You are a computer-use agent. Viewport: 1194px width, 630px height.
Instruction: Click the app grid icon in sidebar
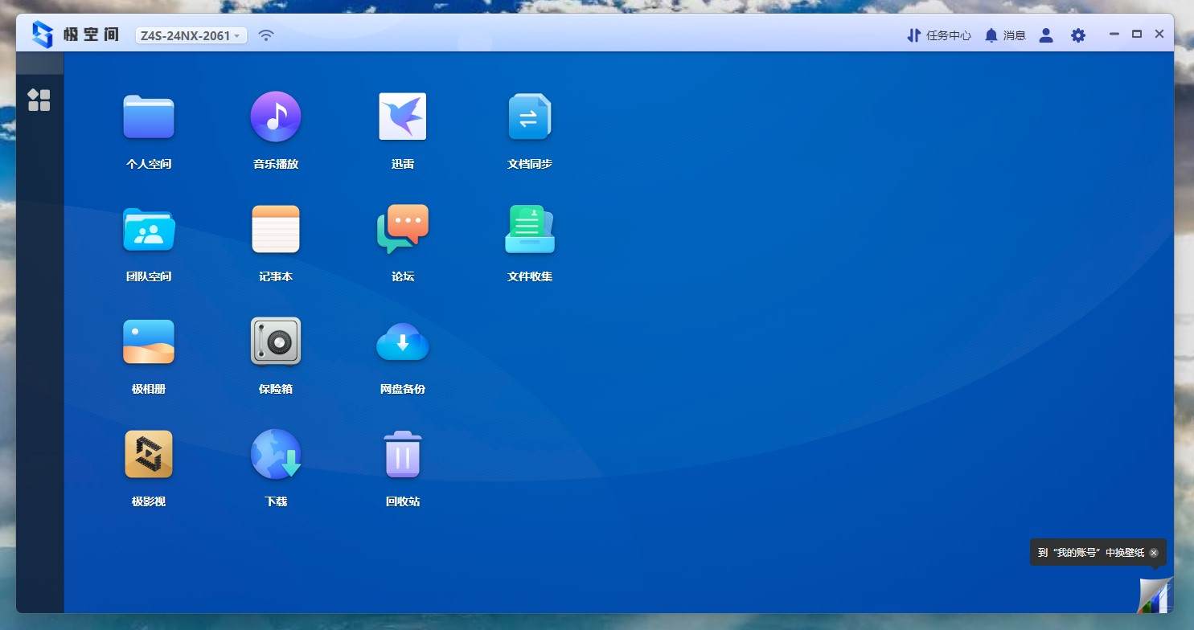[39, 100]
